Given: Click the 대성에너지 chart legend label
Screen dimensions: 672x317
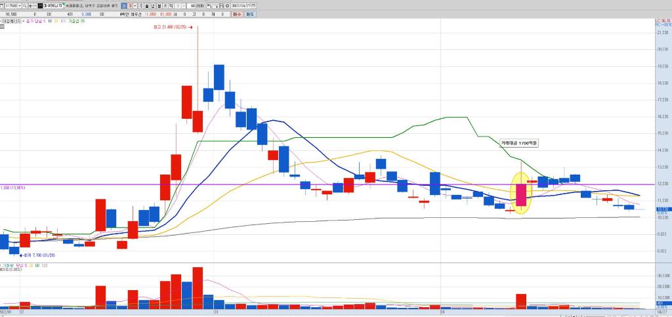Looking at the screenshot, I should [x=11, y=21].
